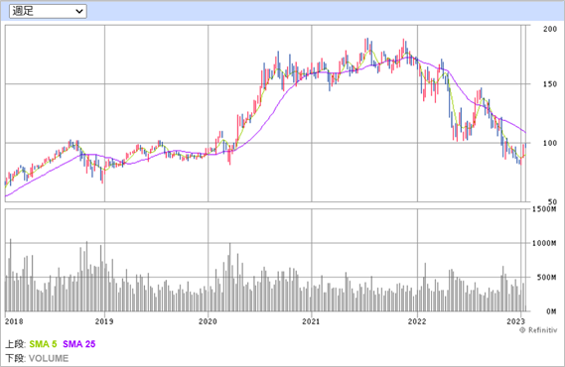Click the 下段 legend label
565x367 pixels.
point(15,358)
